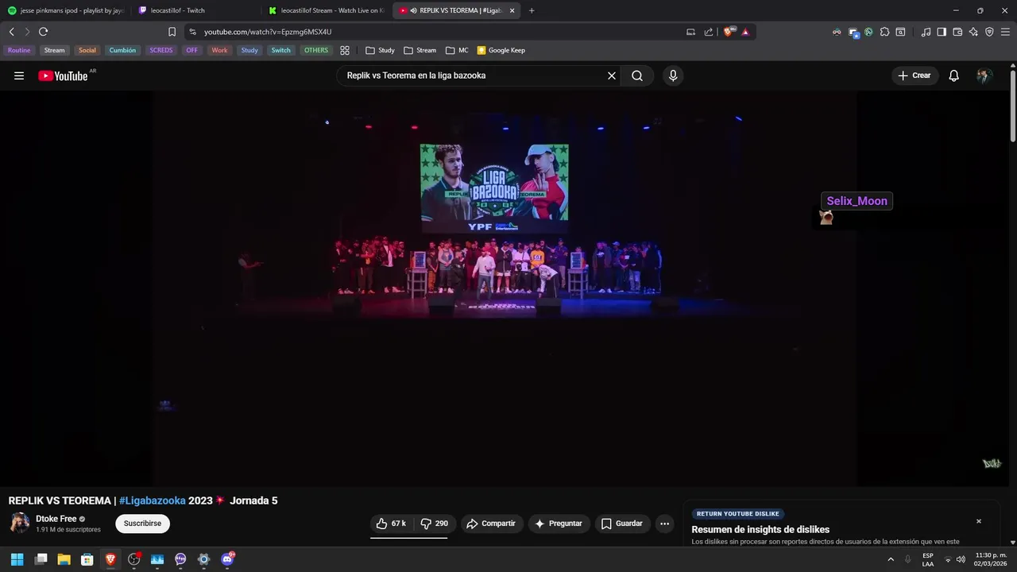Screen dimensions: 1017x572
Task: Open YouTube notifications bell
Action: [x=953, y=75]
